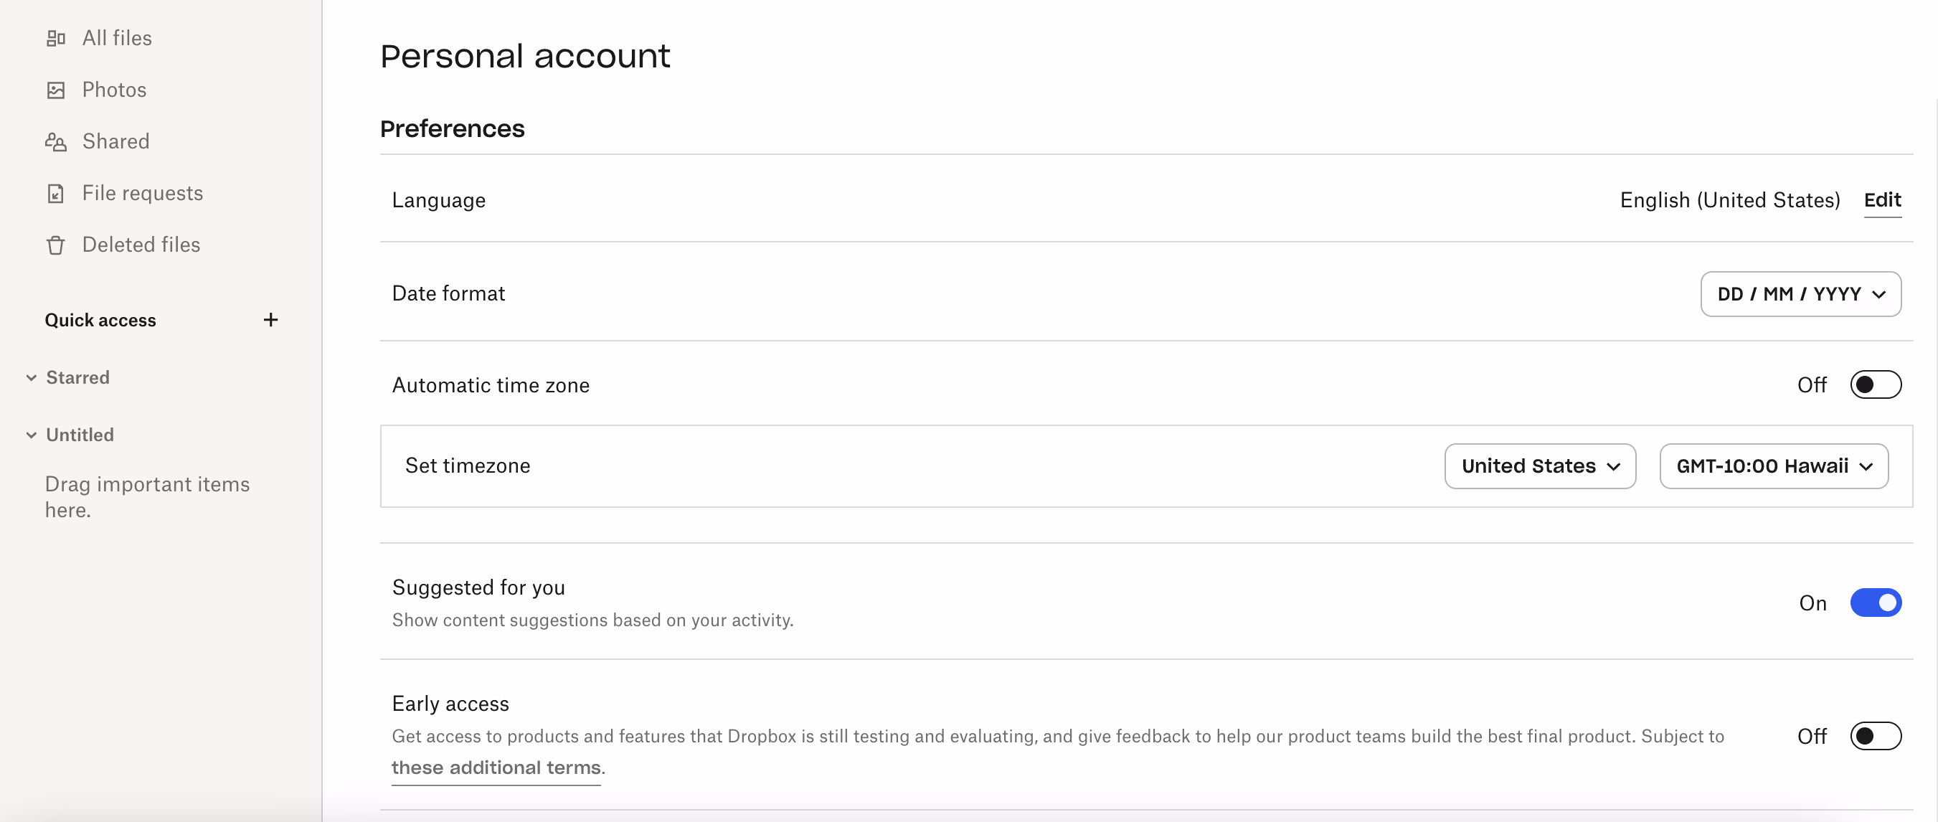This screenshot has height=822, width=1938.
Task: Open Photos from the sidebar
Action: [x=114, y=90]
